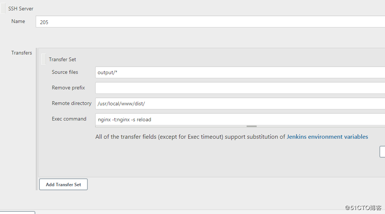Open the Jenkins environment variables link
The image size is (385, 214).
coord(327,136)
